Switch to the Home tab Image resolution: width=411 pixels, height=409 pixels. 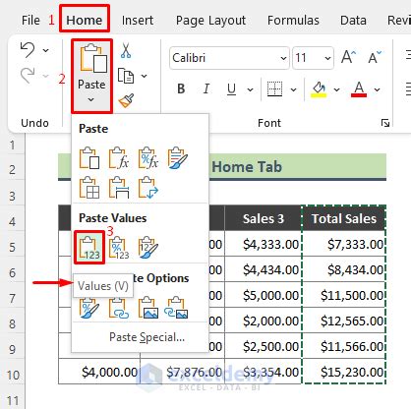85,20
